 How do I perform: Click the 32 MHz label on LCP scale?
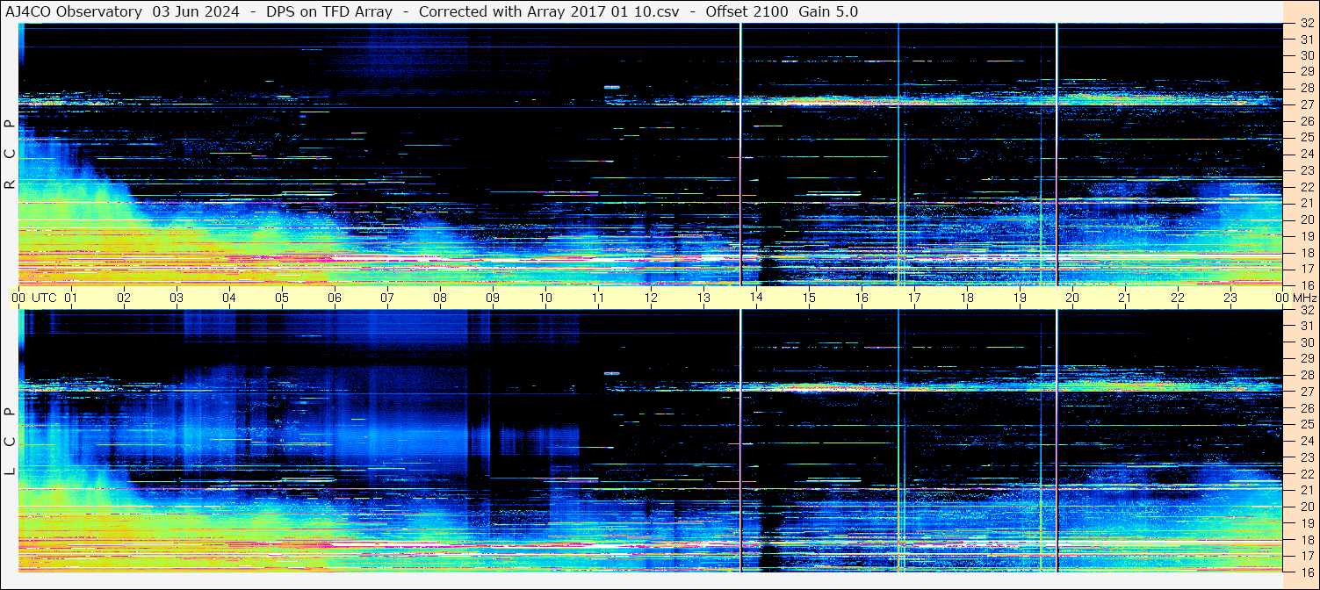tap(1307, 310)
